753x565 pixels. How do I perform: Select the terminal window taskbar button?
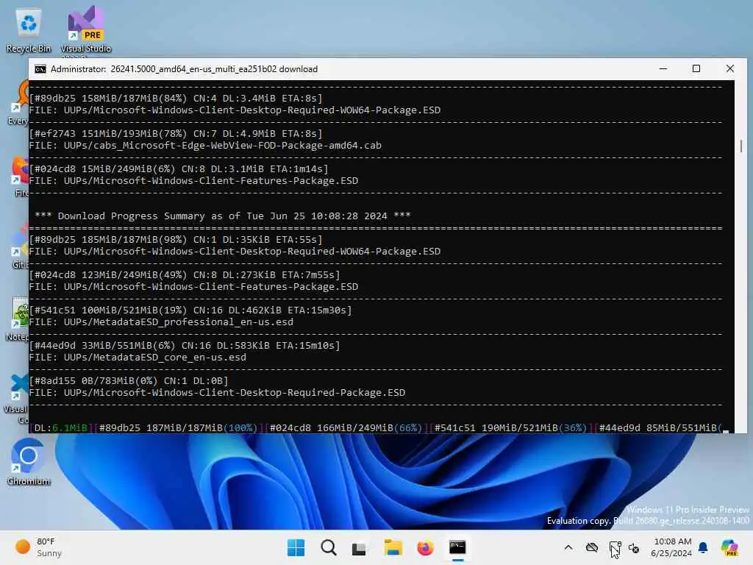(457, 547)
